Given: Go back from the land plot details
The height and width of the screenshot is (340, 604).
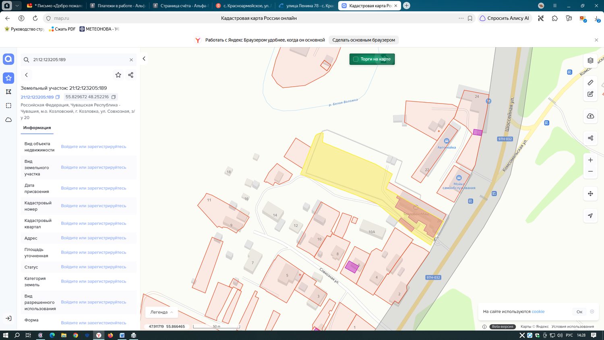Looking at the screenshot, I should 26,75.
